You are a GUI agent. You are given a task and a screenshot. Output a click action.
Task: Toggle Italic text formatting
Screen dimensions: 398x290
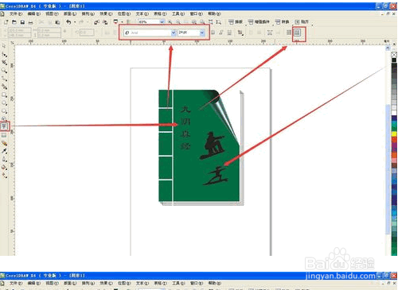coord(221,33)
